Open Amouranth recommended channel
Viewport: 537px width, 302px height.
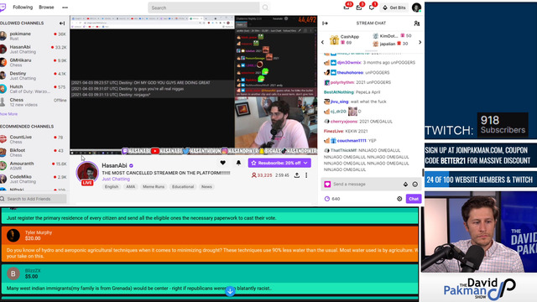34,166
